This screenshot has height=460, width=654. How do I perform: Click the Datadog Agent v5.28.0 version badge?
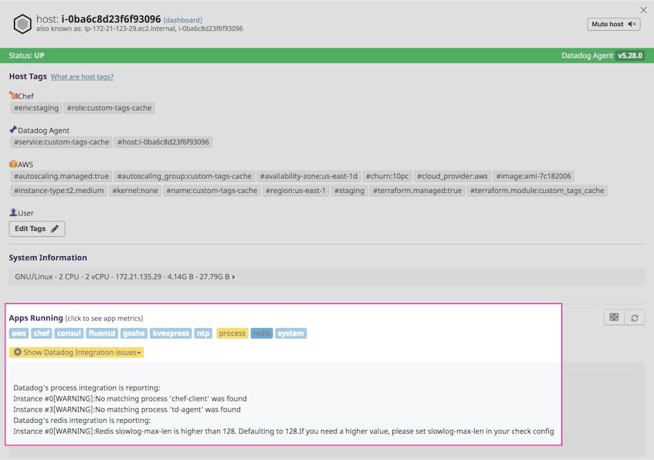pos(630,56)
